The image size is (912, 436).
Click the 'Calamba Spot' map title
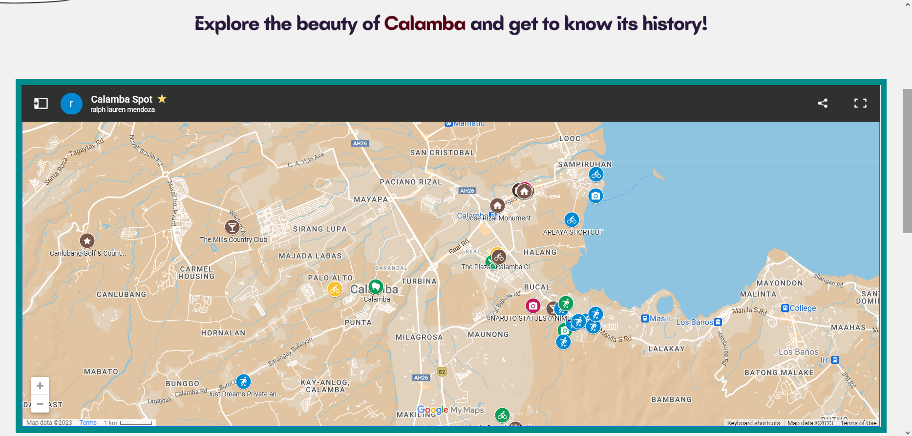pos(122,99)
